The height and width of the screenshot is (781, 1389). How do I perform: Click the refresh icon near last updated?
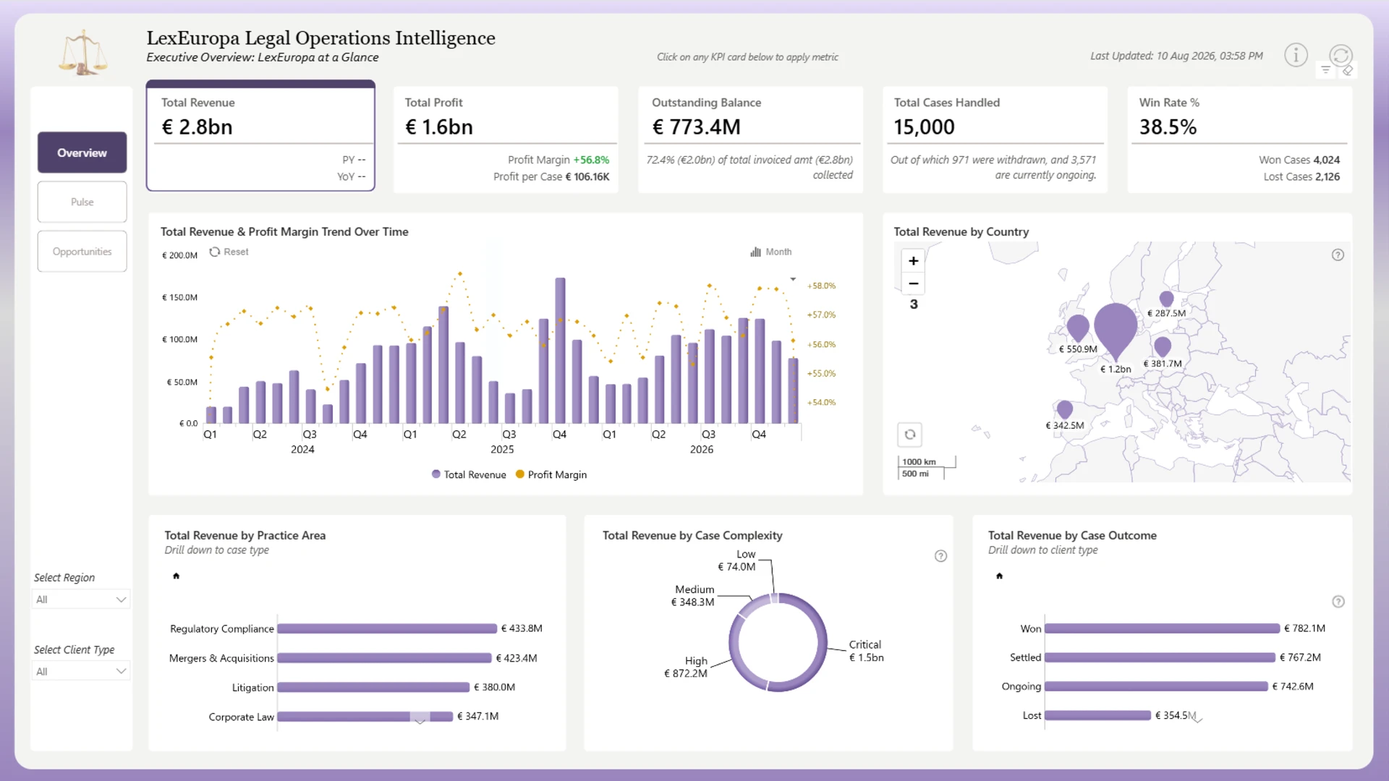1341,55
